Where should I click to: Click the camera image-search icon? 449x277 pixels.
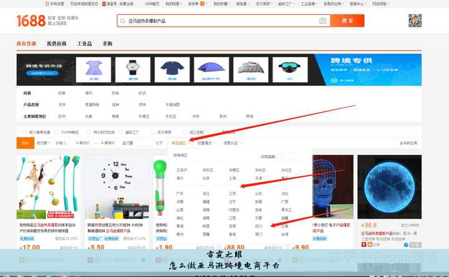click(322, 21)
